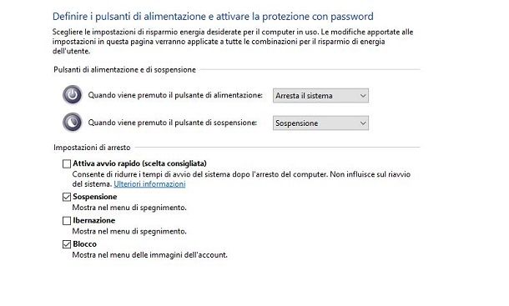Click the 'Pulsanti di alimentazione e di sospensione' section header
The height and width of the screenshot is (306, 509).
point(124,70)
